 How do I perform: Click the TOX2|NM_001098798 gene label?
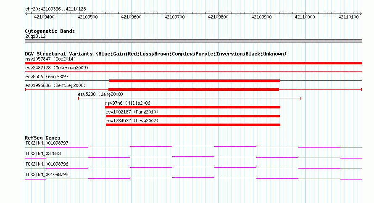click(x=47, y=174)
